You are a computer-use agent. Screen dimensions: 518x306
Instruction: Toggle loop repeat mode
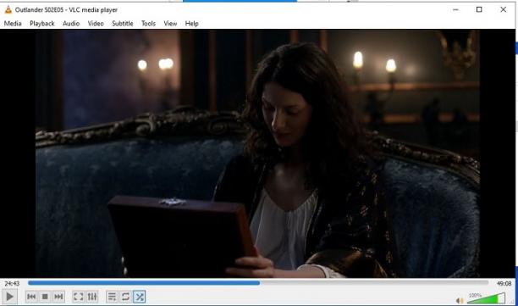coord(125,297)
